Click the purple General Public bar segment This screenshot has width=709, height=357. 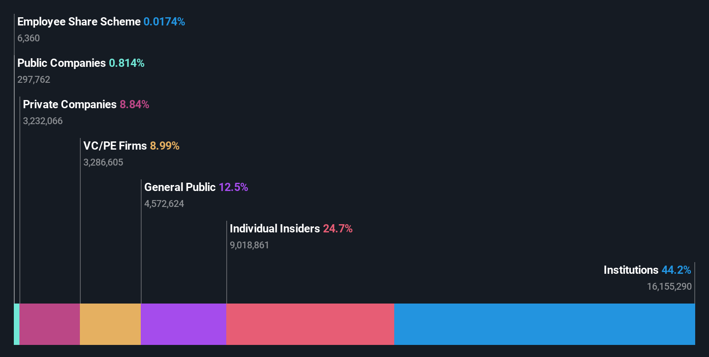click(x=184, y=324)
